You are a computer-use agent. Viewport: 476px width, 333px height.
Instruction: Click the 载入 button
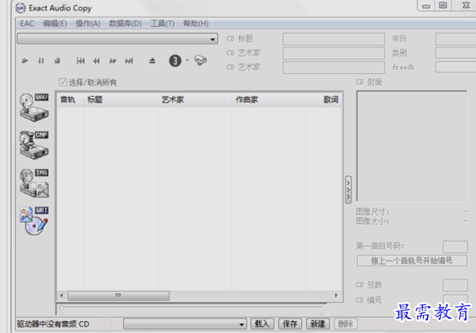pyautogui.click(x=262, y=324)
